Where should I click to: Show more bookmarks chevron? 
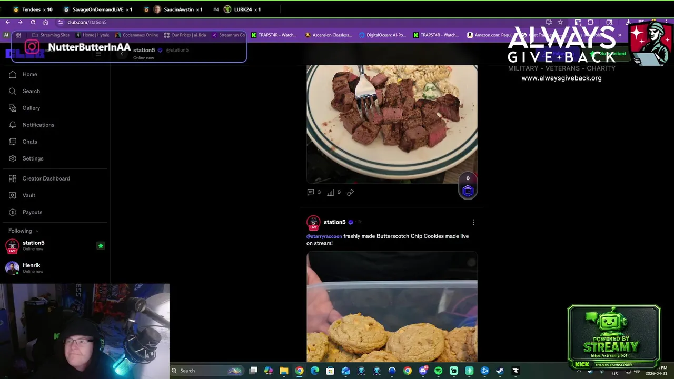click(x=620, y=35)
